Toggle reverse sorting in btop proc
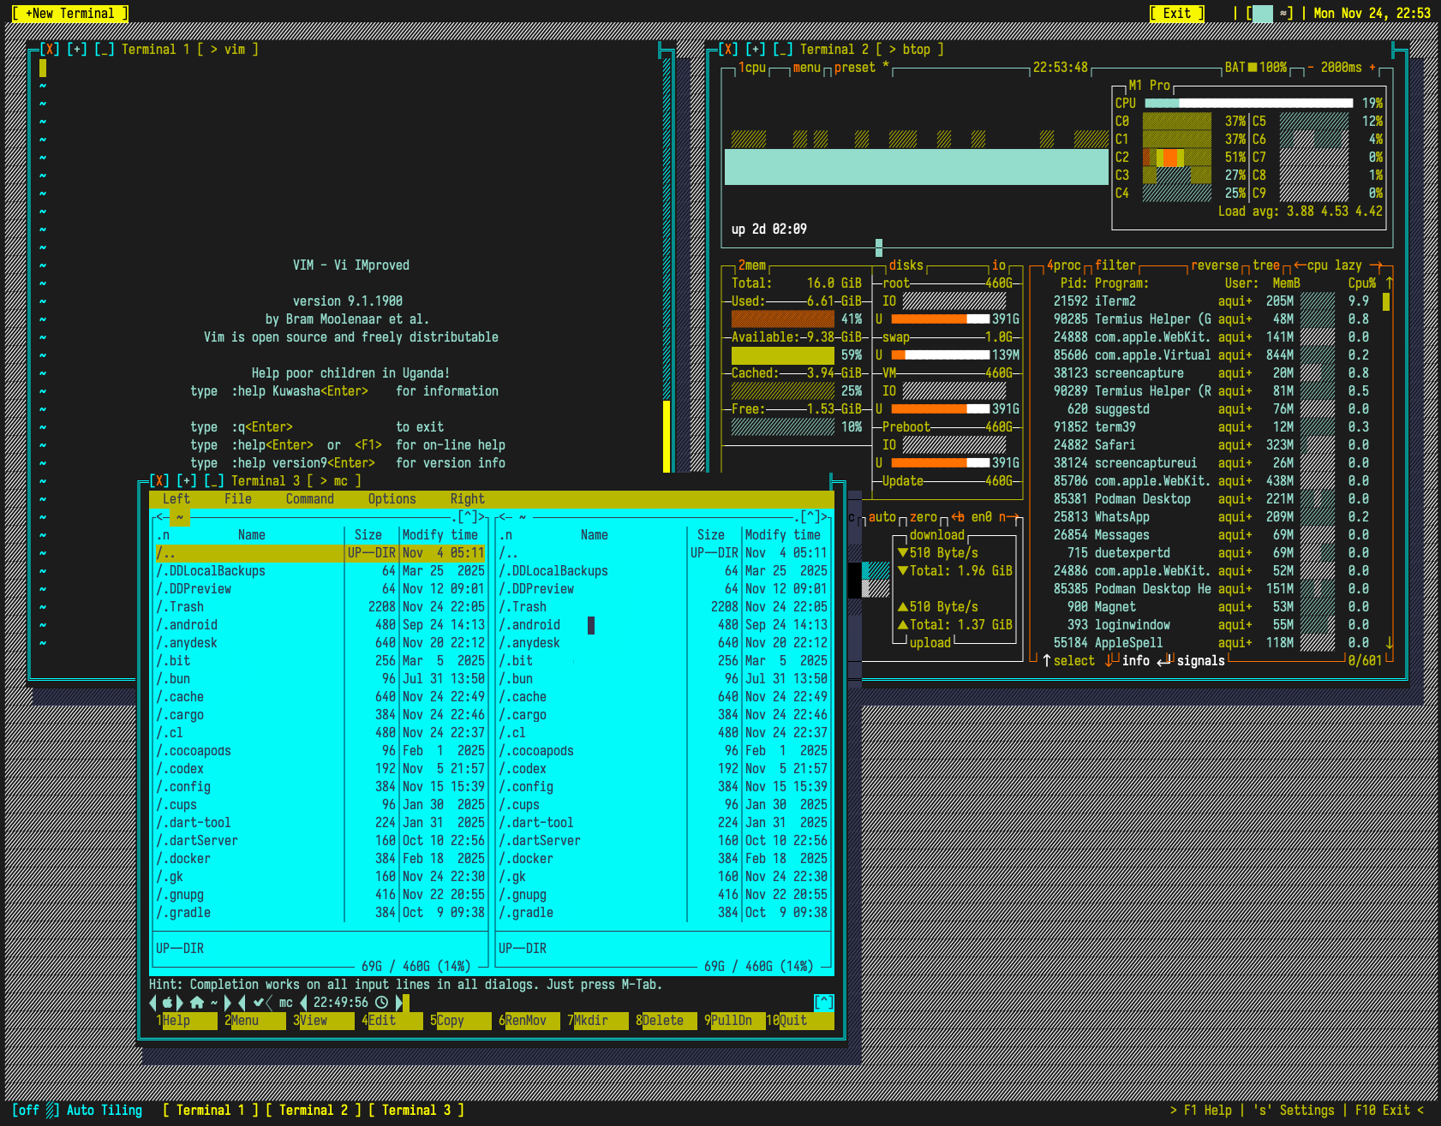This screenshot has height=1126, width=1441. coord(1215,265)
